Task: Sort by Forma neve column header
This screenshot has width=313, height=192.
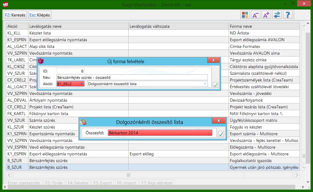Action: (264, 26)
